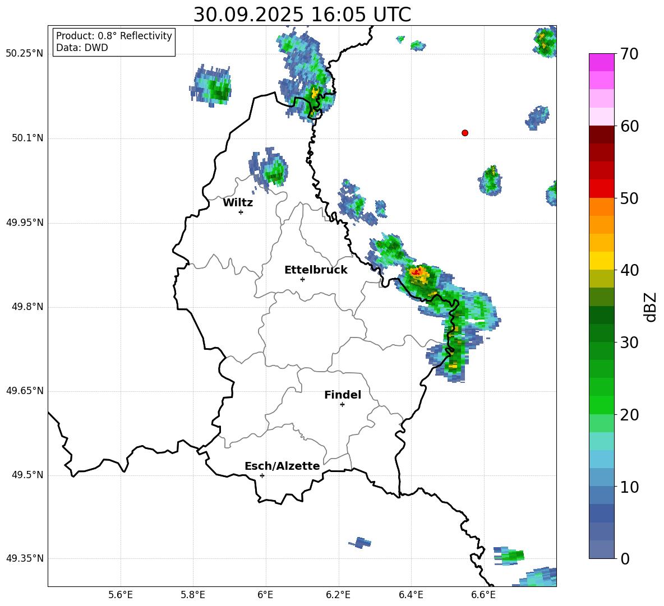Click the 30 colorbar tick label
The height and width of the screenshot is (606, 664).
point(629,343)
